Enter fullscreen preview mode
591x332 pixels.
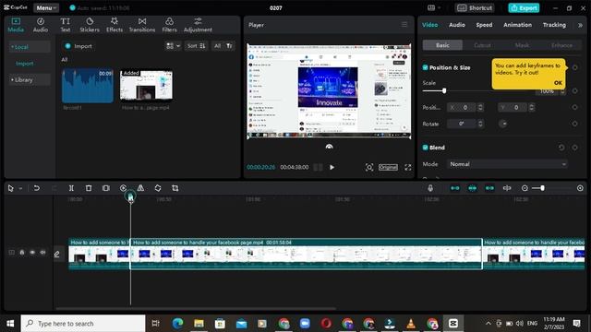pos(408,167)
